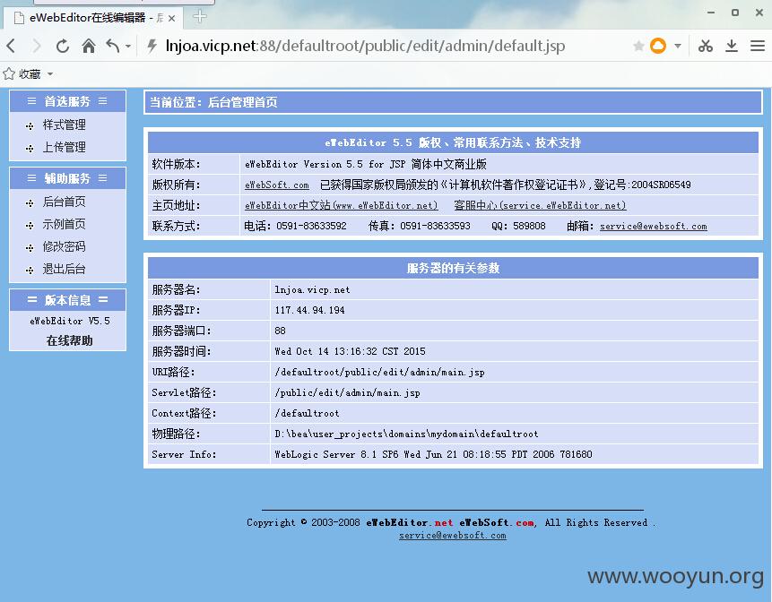Open 上传管理 in the sidebar
Image resolution: width=772 pixels, height=602 pixels.
pyautogui.click(x=64, y=147)
